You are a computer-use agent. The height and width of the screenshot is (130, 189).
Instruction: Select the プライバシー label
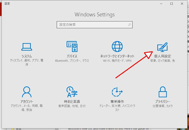tap(162, 102)
